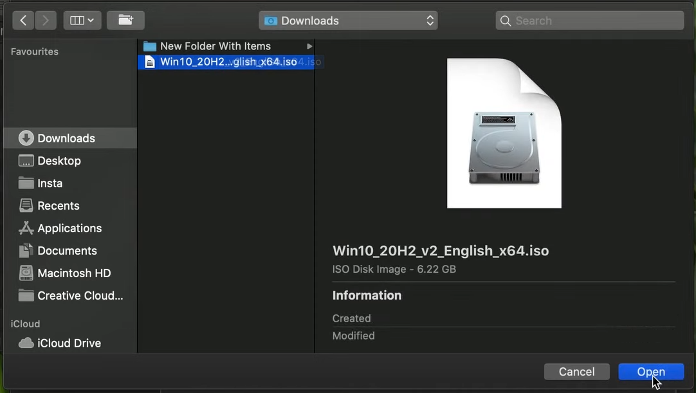Click the Recents tray icon
The height and width of the screenshot is (393, 696).
[x=26, y=206]
